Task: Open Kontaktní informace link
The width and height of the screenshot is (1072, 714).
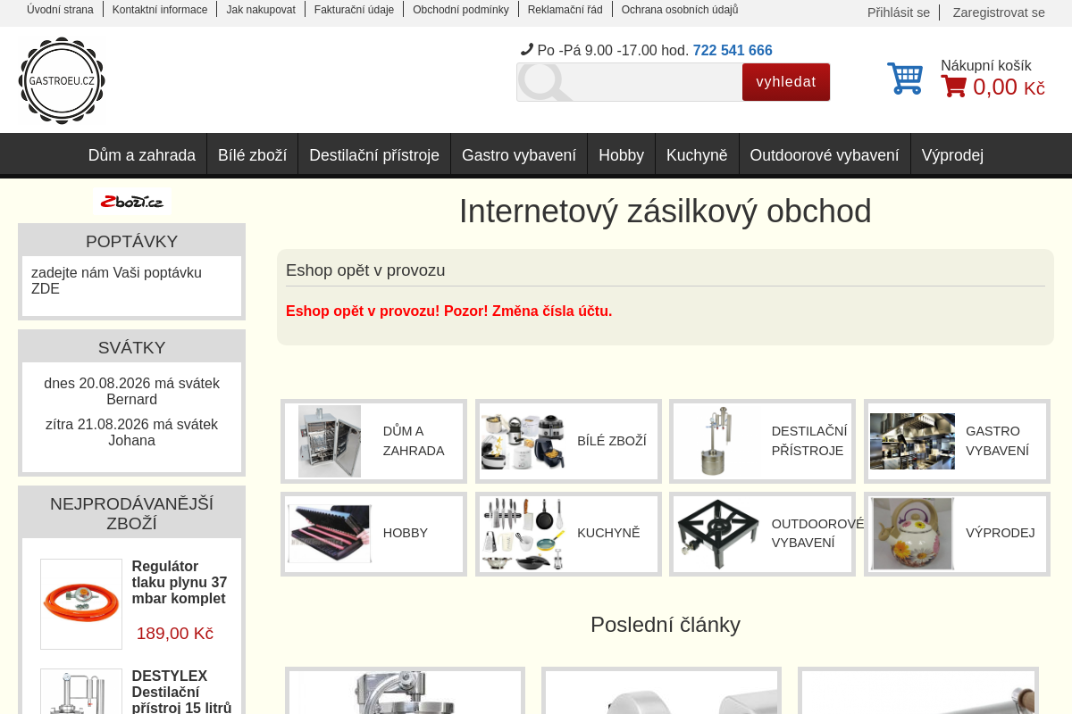Action: pos(160,10)
